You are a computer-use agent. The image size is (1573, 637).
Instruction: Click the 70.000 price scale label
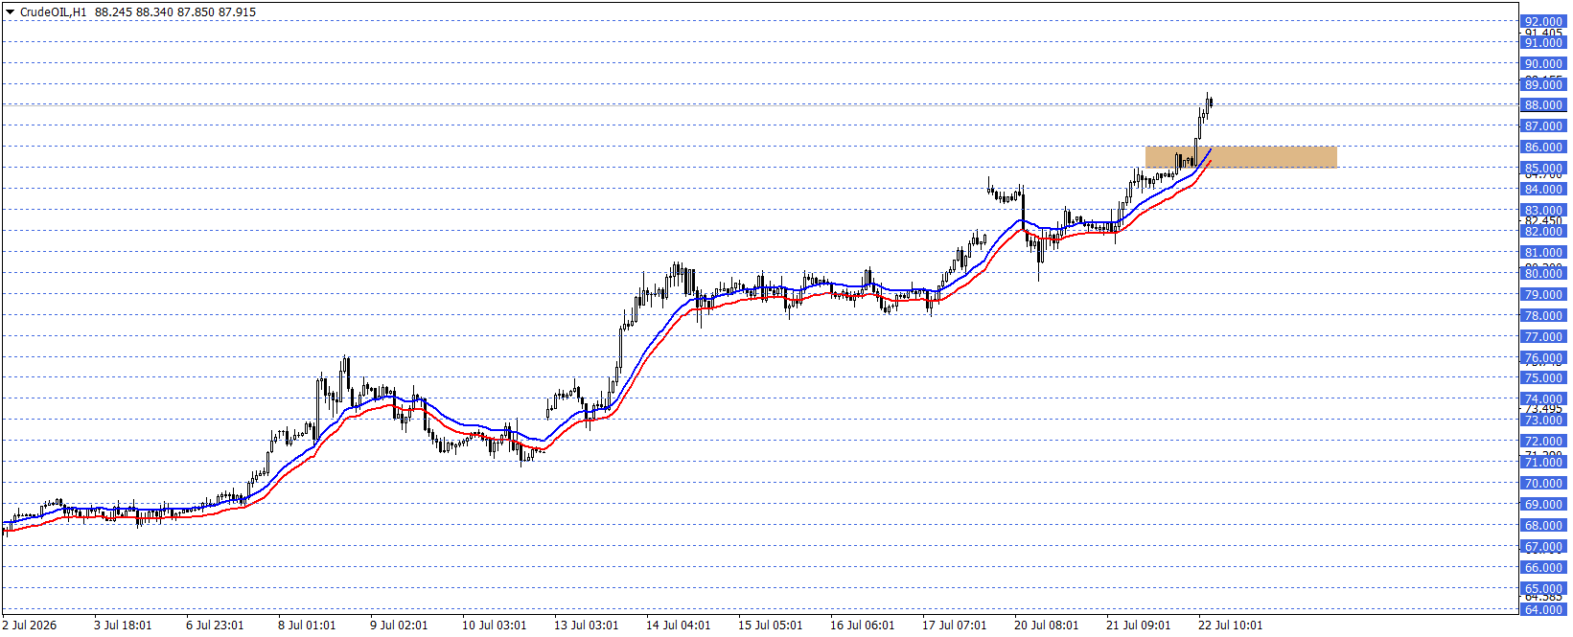[x=1543, y=484]
